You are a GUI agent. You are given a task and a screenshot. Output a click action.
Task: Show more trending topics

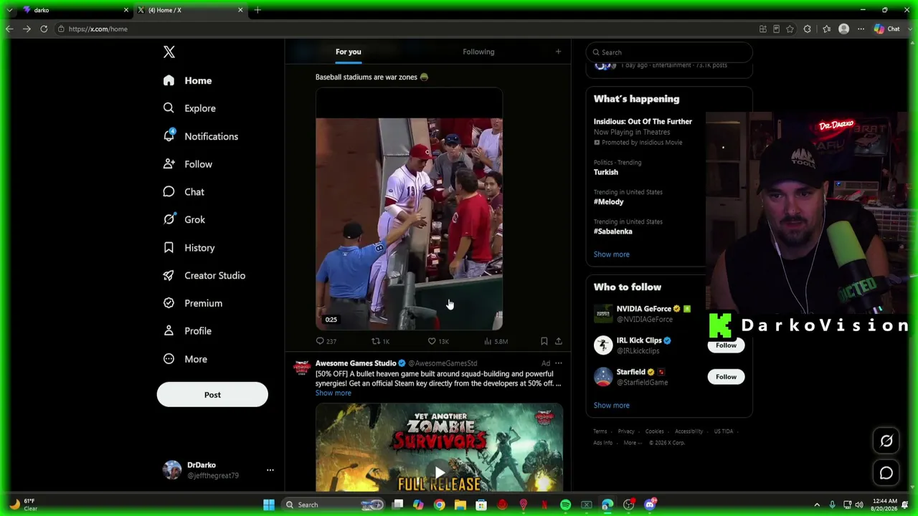pos(611,254)
